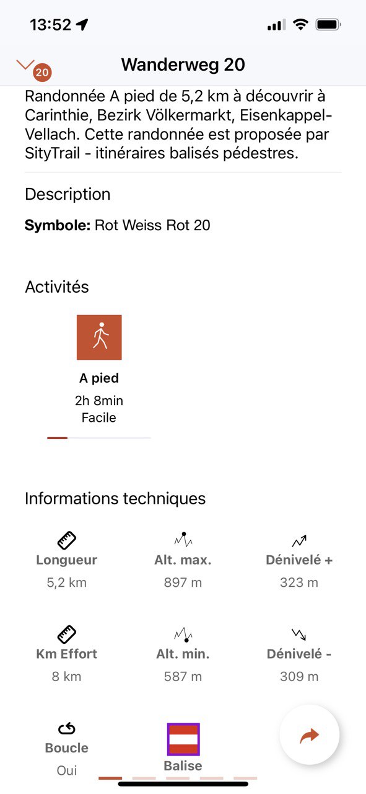Image resolution: width=366 pixels, height=794 pixels.
Task: Tap the Longueur ruler icon
Action: 66,540
